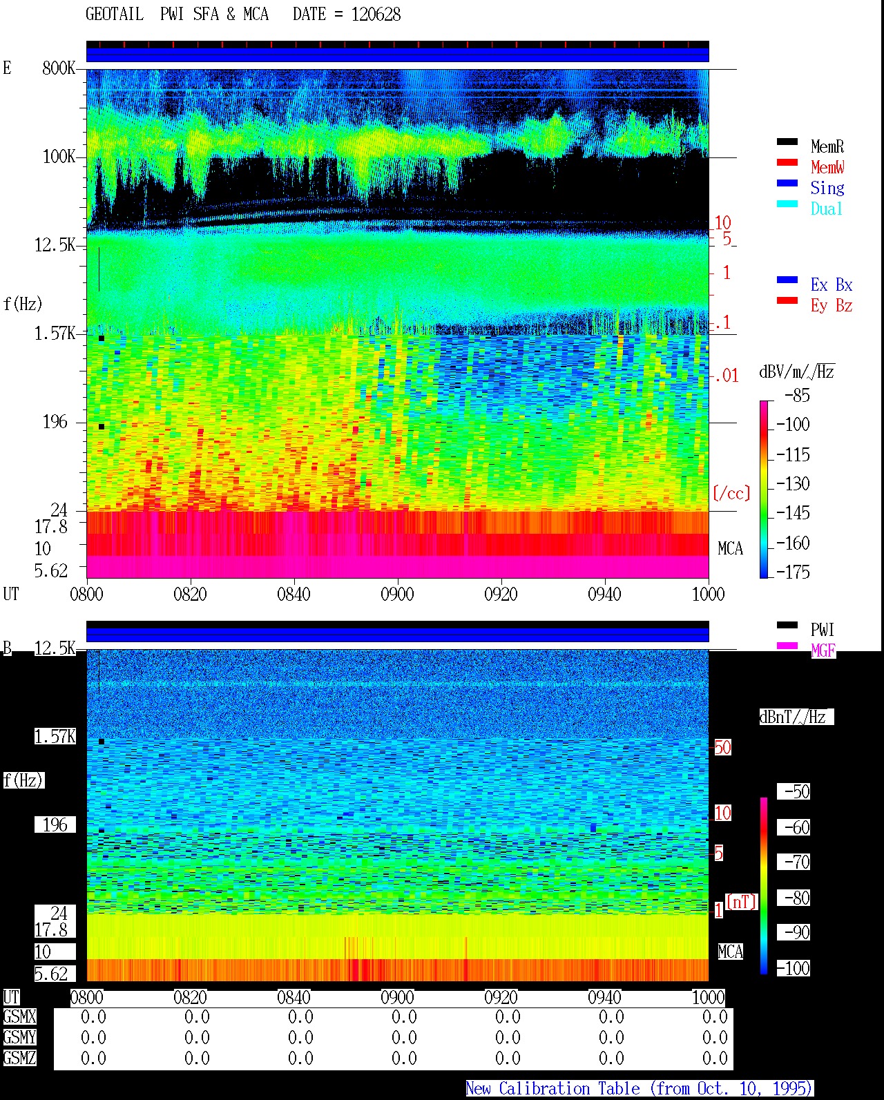Screen dimensions: 884x1100
Task: Open the New Calibration Table link
Action: (639, 1088)
